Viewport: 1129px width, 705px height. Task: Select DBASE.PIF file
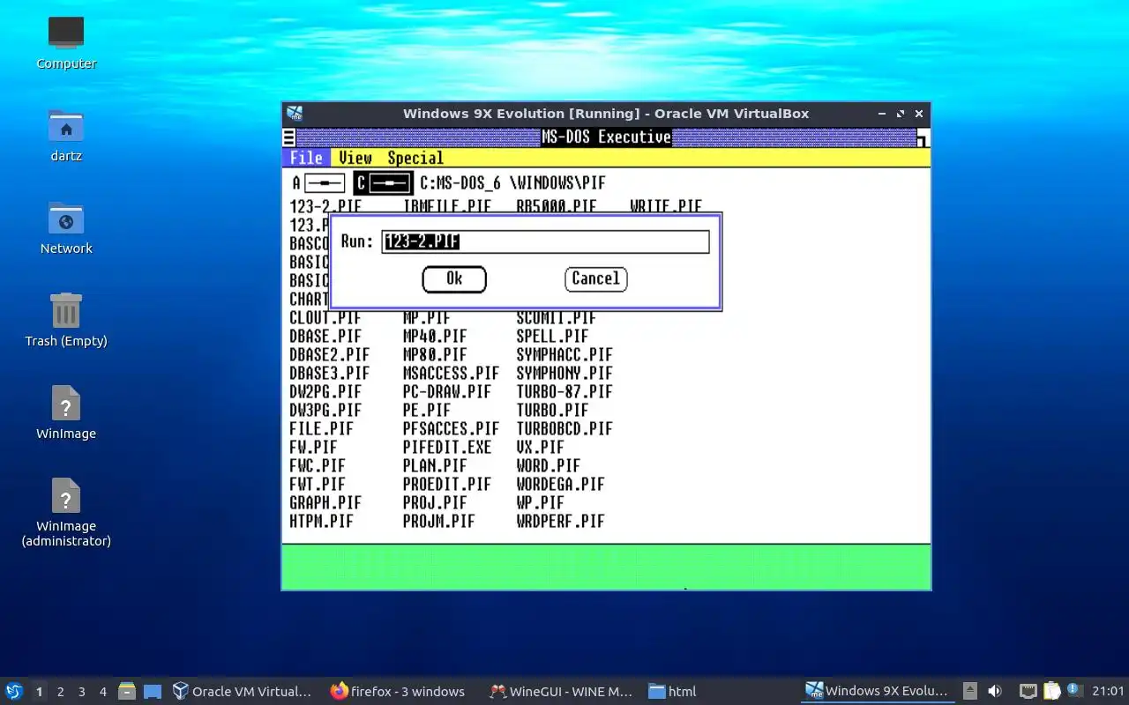click(325, 336)
